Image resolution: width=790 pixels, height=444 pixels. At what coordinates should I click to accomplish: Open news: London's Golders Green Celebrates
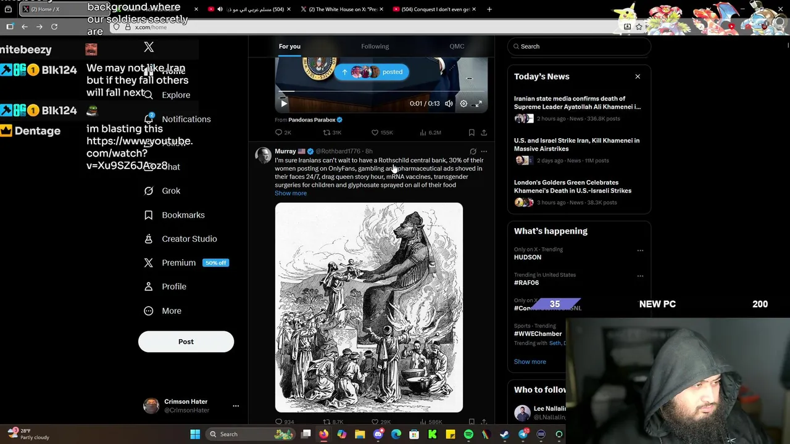[578, 192]
